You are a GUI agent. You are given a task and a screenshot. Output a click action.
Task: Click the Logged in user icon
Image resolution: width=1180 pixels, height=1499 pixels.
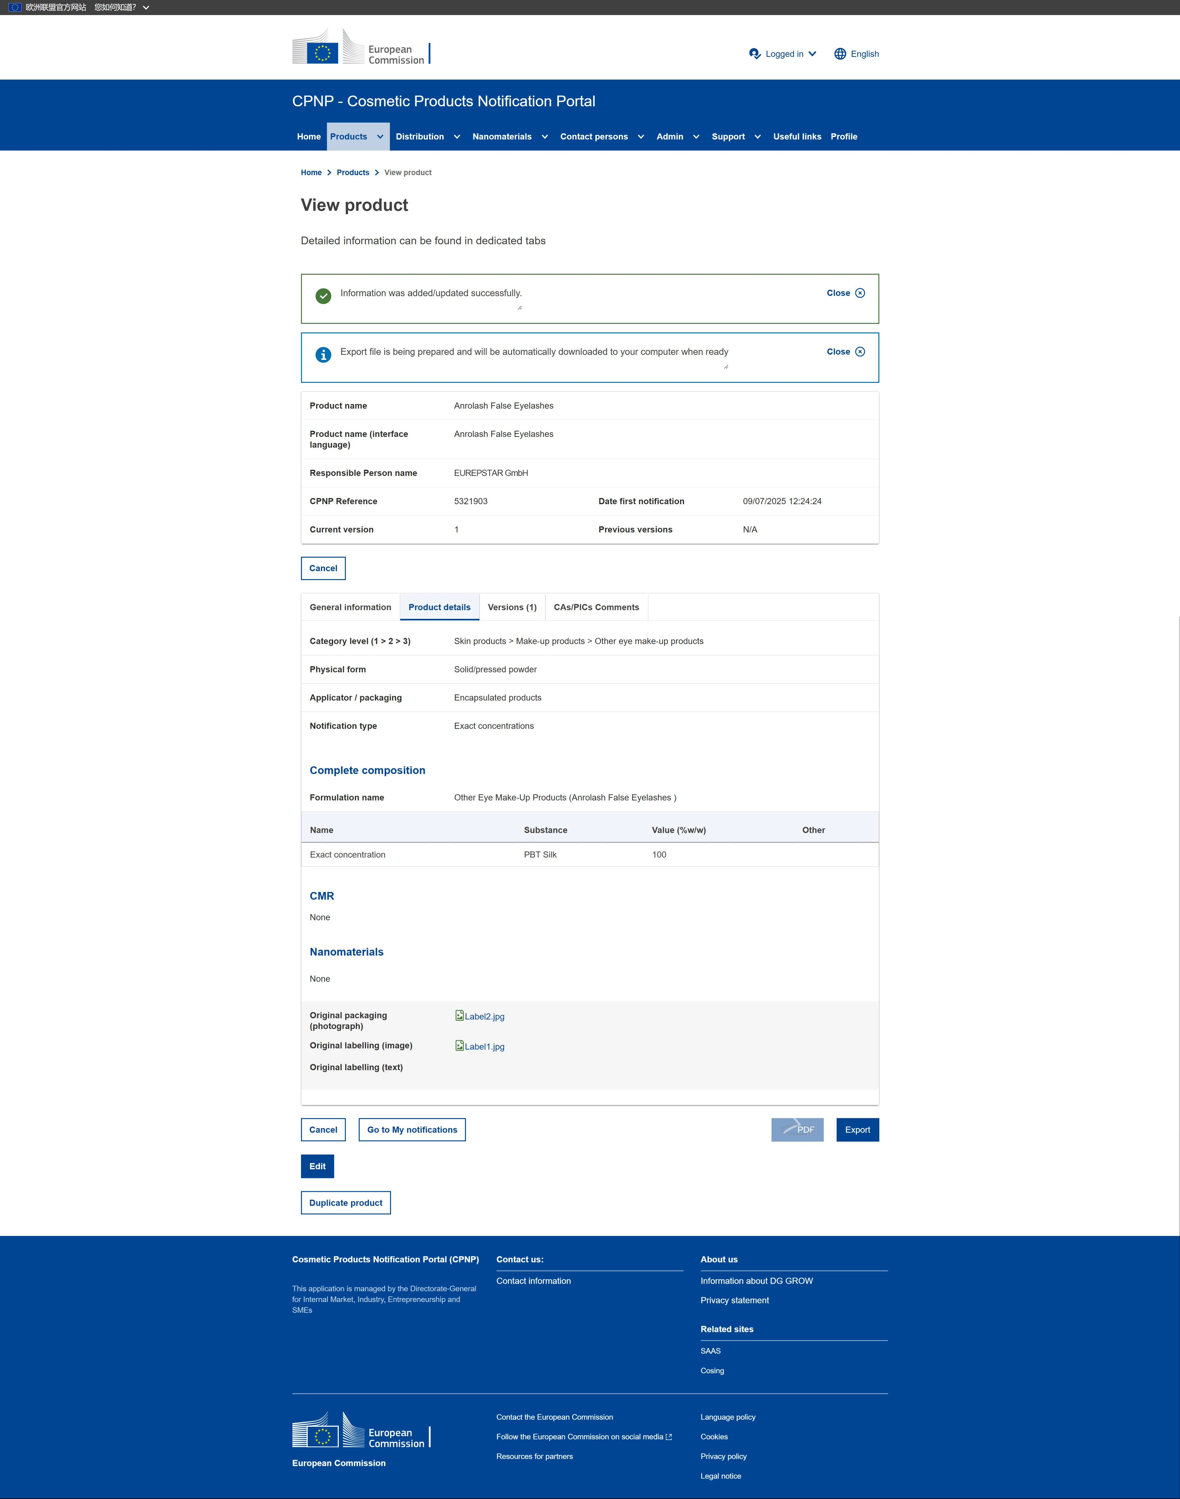click(754, 54)
